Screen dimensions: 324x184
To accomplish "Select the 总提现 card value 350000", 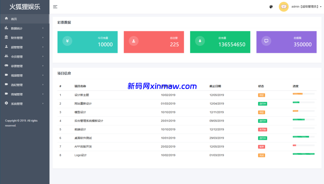I will click(x=303, y=45).
